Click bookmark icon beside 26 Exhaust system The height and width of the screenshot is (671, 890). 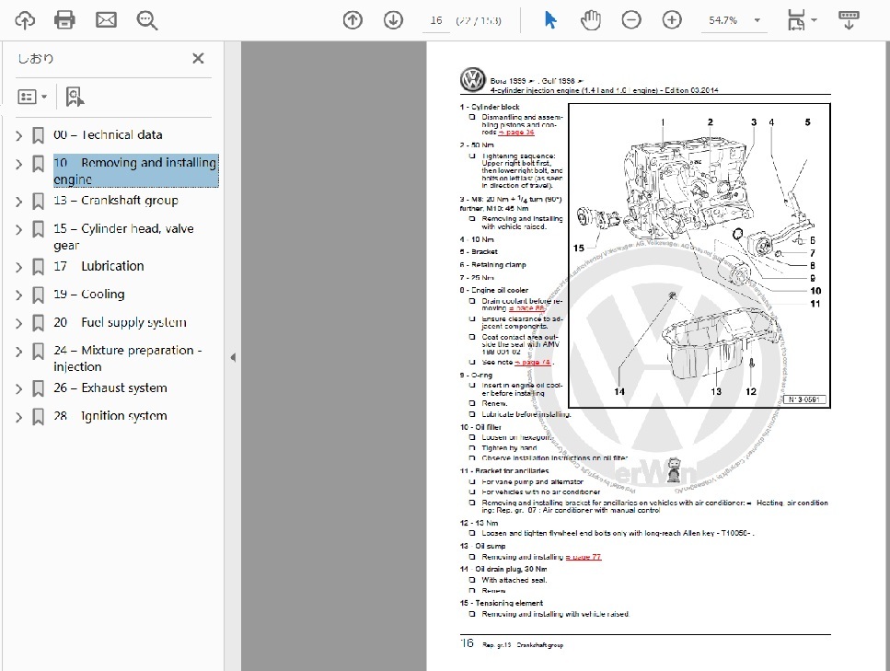pyautogui.click(x=38, y=388)
